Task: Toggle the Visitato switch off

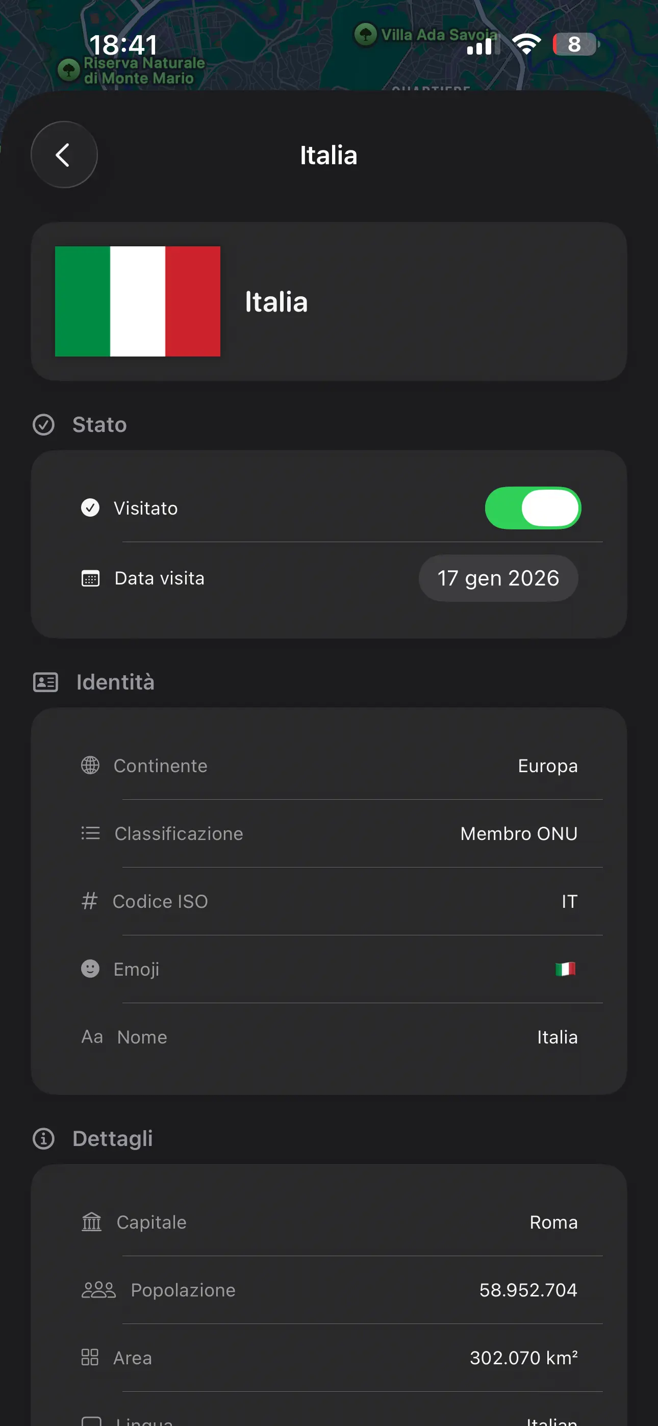Action: tap(533, 507)
